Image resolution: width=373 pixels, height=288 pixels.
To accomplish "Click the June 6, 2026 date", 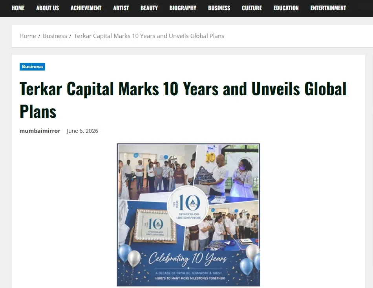I will (x=82, y=131).
